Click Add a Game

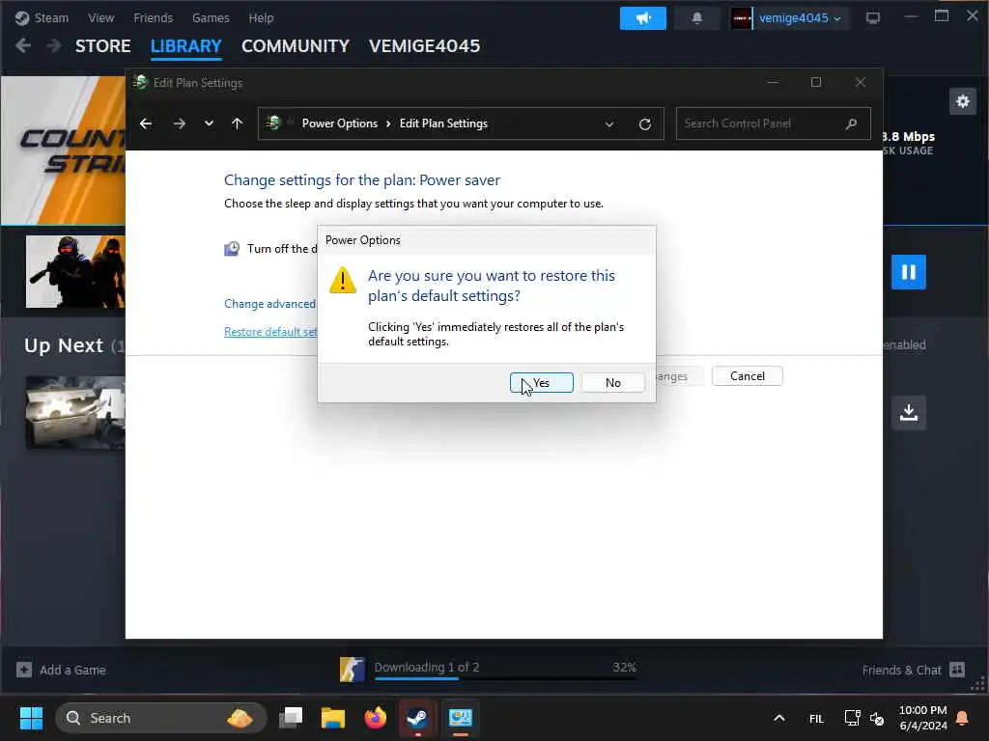click(61, 670)
